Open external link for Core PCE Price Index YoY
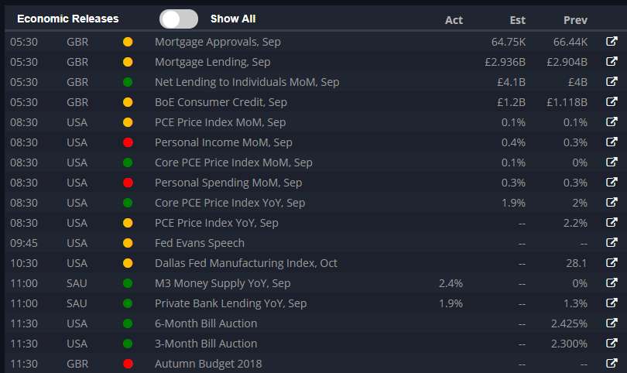The height and width of the screenshot is (373, 627). tap(612, 202)
